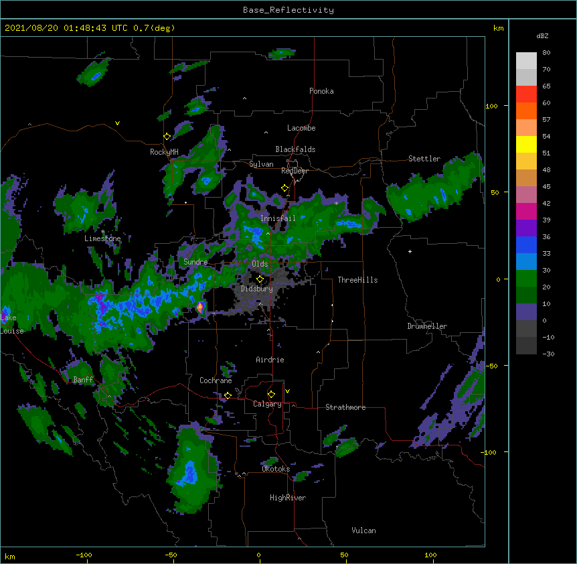Click the Okotoks label
Screen dimensions: 577x564
point(276,469)
